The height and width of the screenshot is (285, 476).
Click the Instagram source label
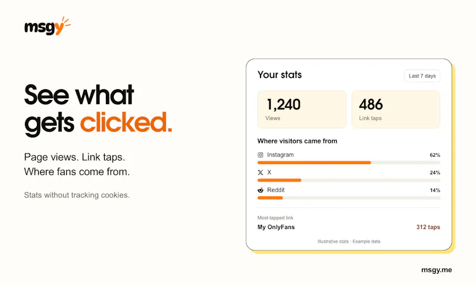[x=280, y=155]
